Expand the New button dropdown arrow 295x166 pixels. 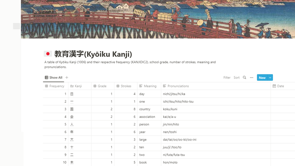(270, 78)
